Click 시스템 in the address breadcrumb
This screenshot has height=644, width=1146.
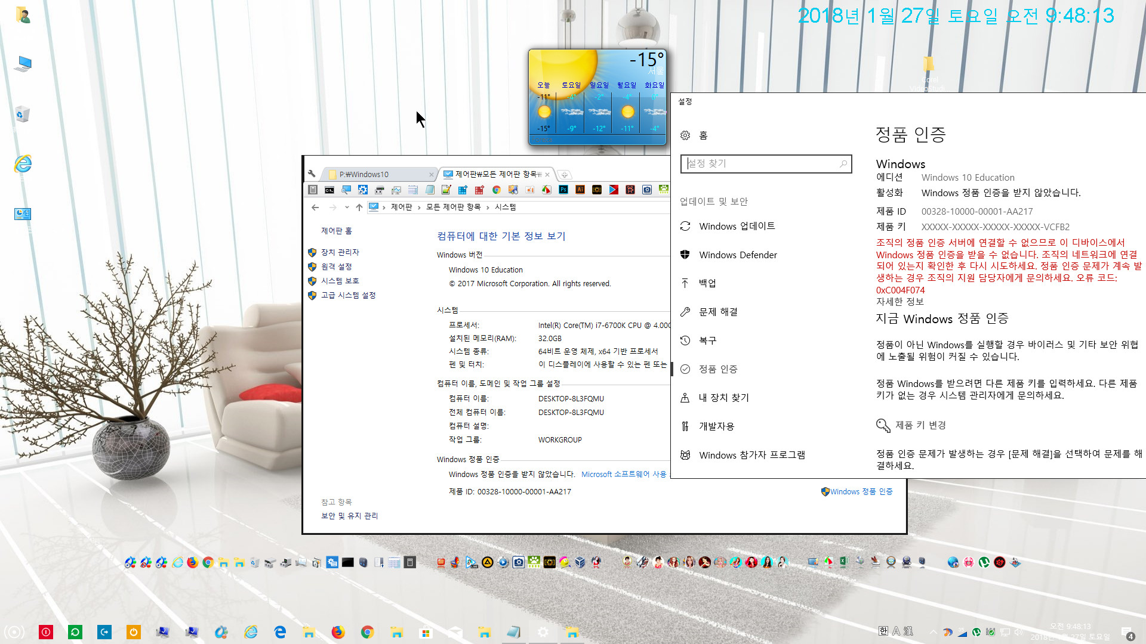(x=505, y=207)
